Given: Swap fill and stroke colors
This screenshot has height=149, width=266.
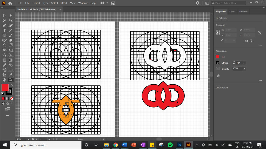Looking at the screenshot, I should 12,85.
